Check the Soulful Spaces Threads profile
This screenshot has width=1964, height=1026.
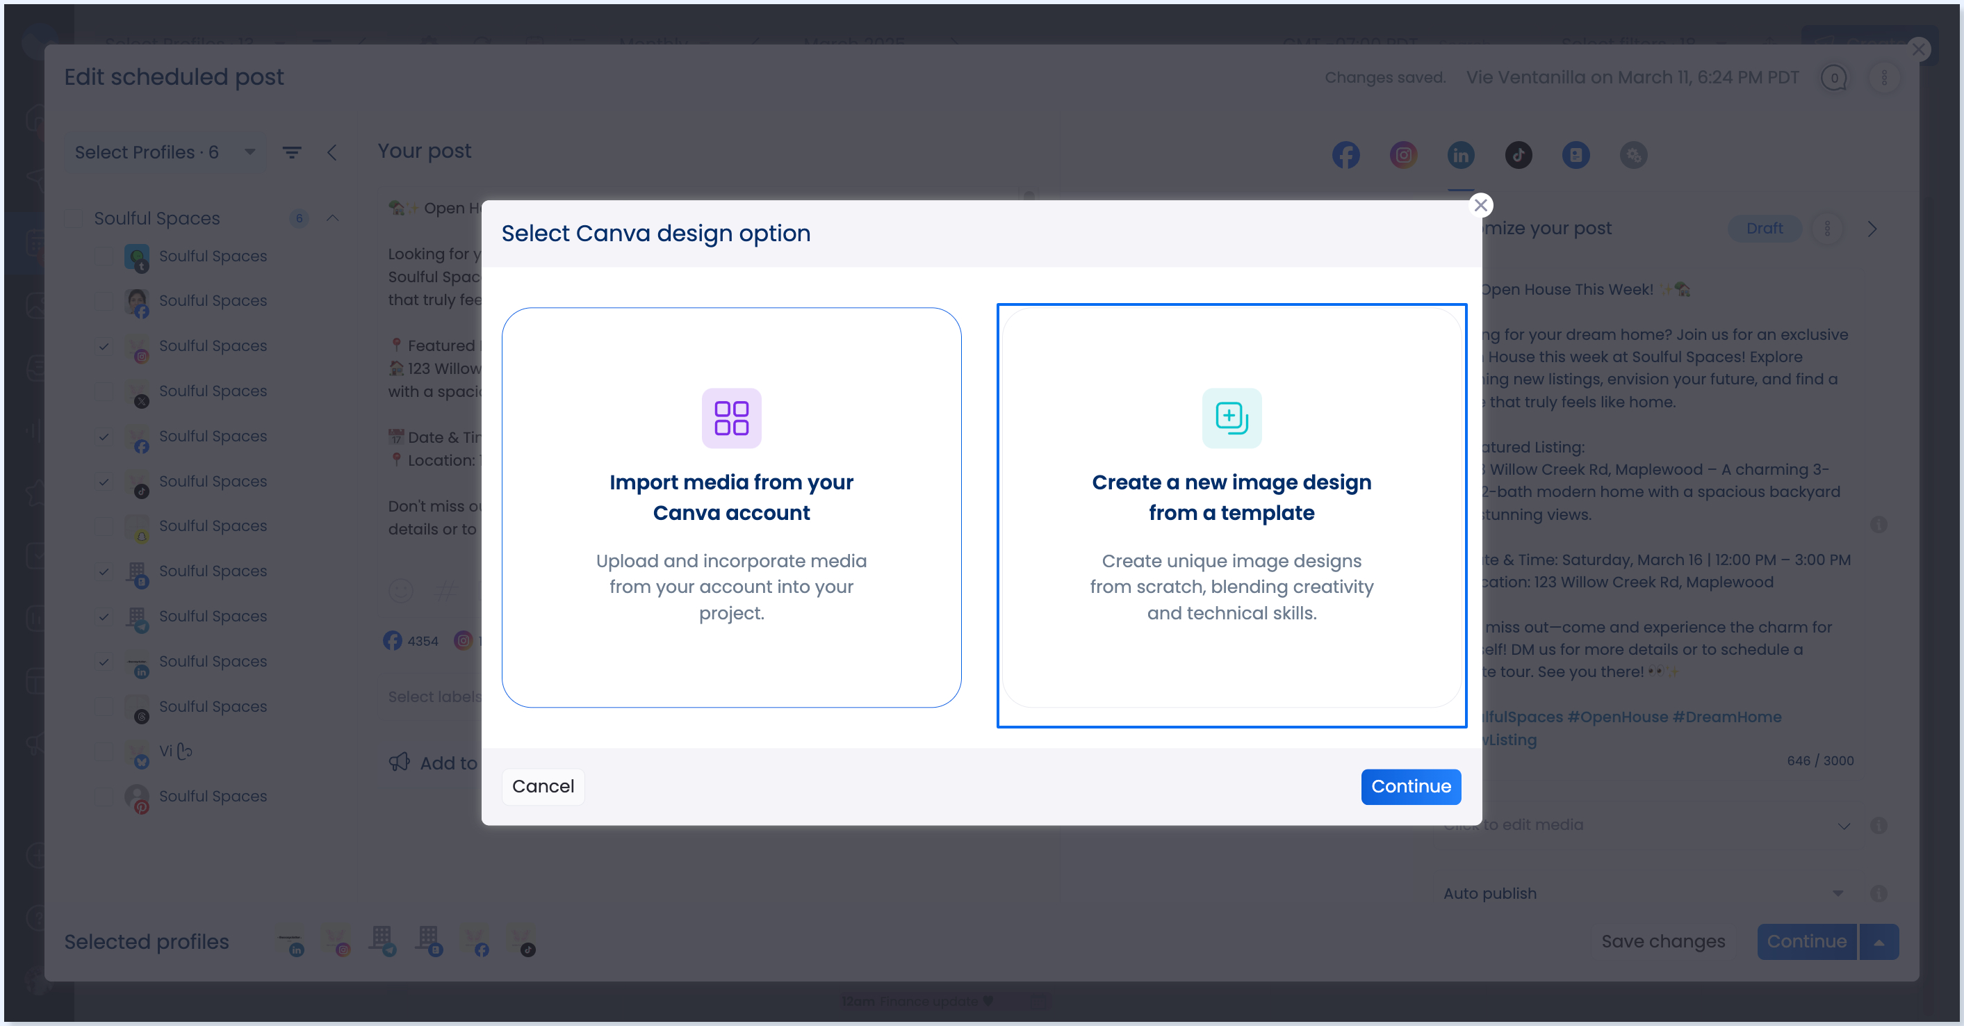pyautogui.click(x=104, y=706)
